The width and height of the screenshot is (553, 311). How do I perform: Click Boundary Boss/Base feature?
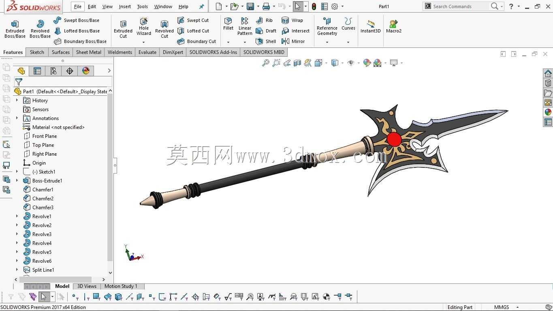(80, 41)
